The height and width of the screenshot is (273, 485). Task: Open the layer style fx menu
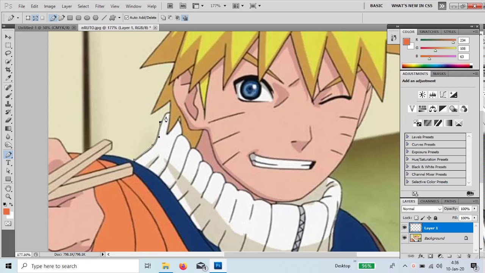click(421, 256)
